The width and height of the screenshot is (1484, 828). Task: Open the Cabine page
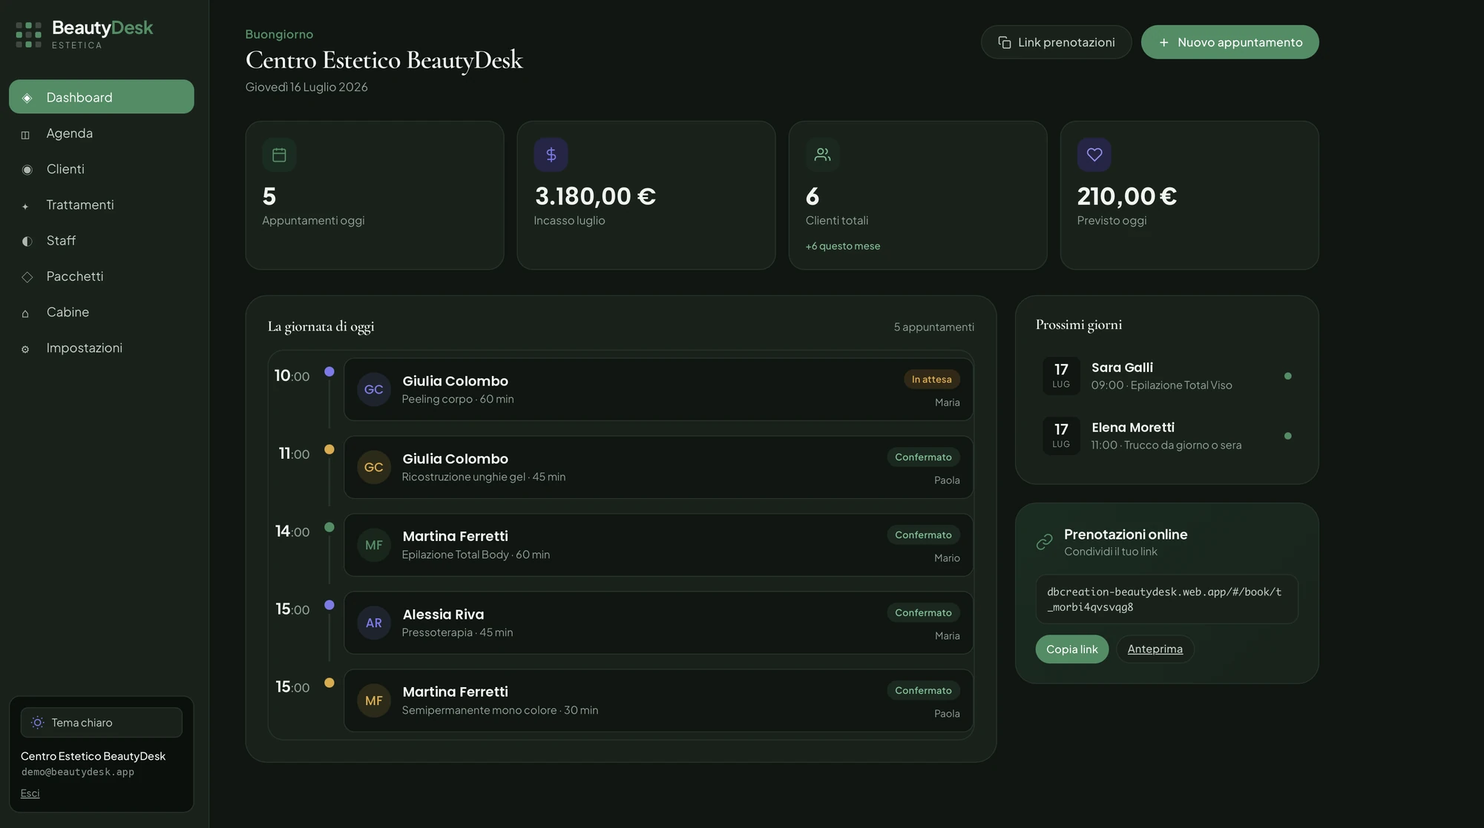[x=102, y=312]
